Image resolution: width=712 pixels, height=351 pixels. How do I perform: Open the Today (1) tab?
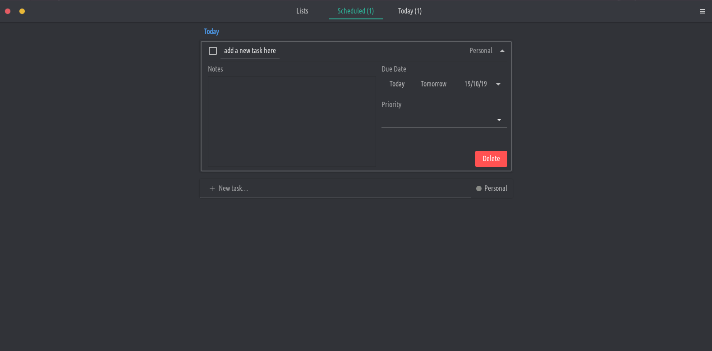click(x=409, y=11)
